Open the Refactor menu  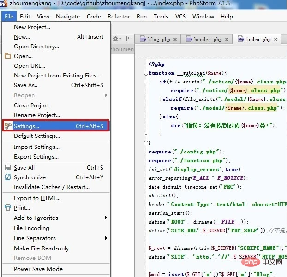119,17
